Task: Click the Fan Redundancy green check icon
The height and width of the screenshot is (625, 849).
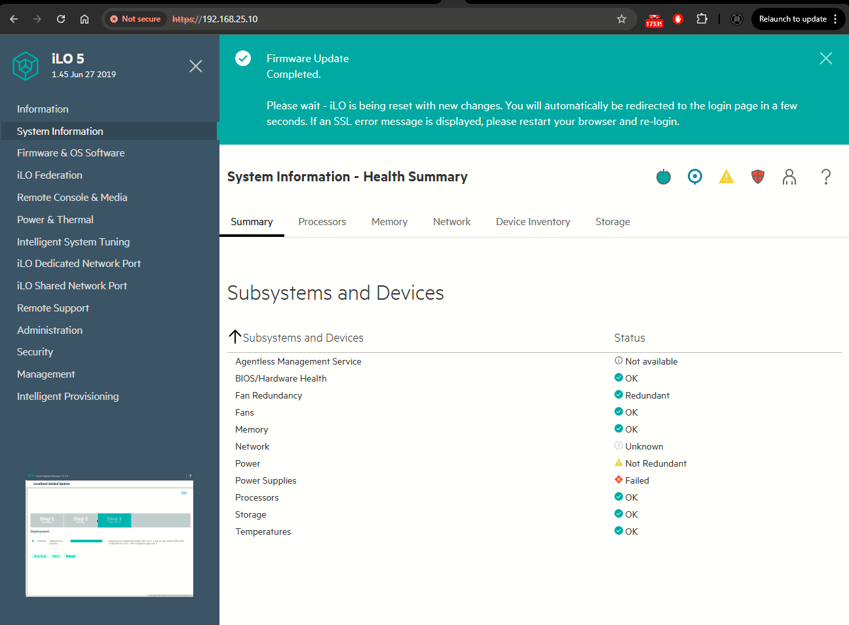Action: (618, 395)
